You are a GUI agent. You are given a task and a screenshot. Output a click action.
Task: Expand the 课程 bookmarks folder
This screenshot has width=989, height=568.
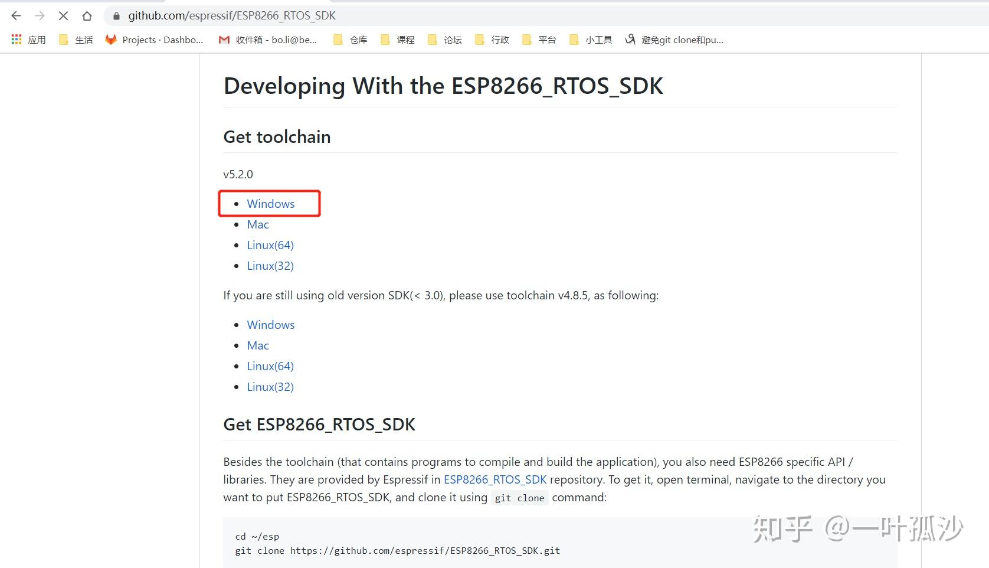[x=397, y=40]
